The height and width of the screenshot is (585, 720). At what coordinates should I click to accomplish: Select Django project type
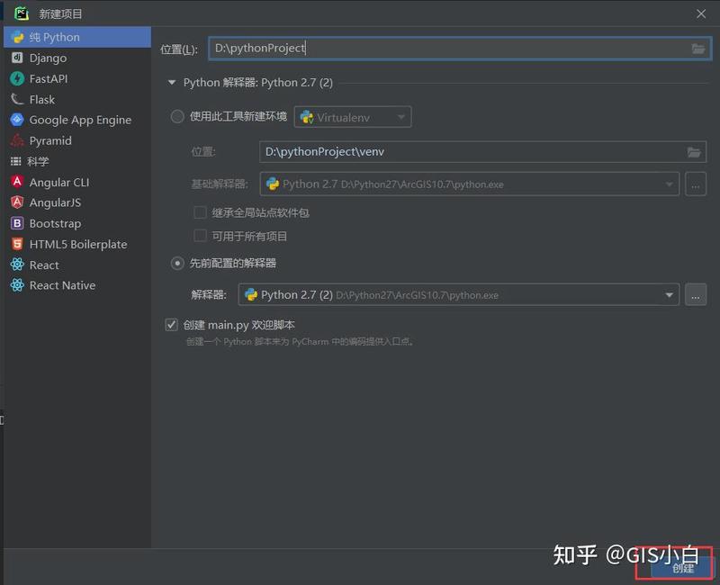[x=77, y=58]
